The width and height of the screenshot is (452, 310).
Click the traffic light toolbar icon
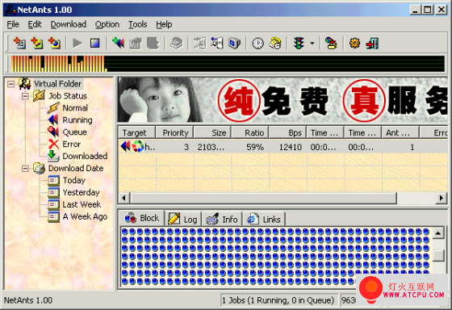tap(299, 44)
